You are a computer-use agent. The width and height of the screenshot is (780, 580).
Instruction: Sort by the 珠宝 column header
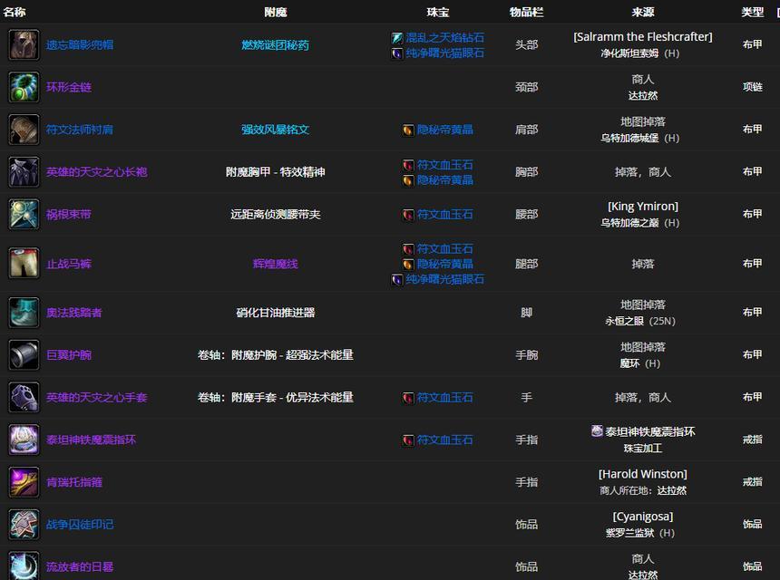438,12
